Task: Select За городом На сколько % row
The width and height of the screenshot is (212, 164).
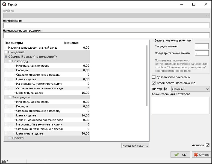Action: point(47,124)
